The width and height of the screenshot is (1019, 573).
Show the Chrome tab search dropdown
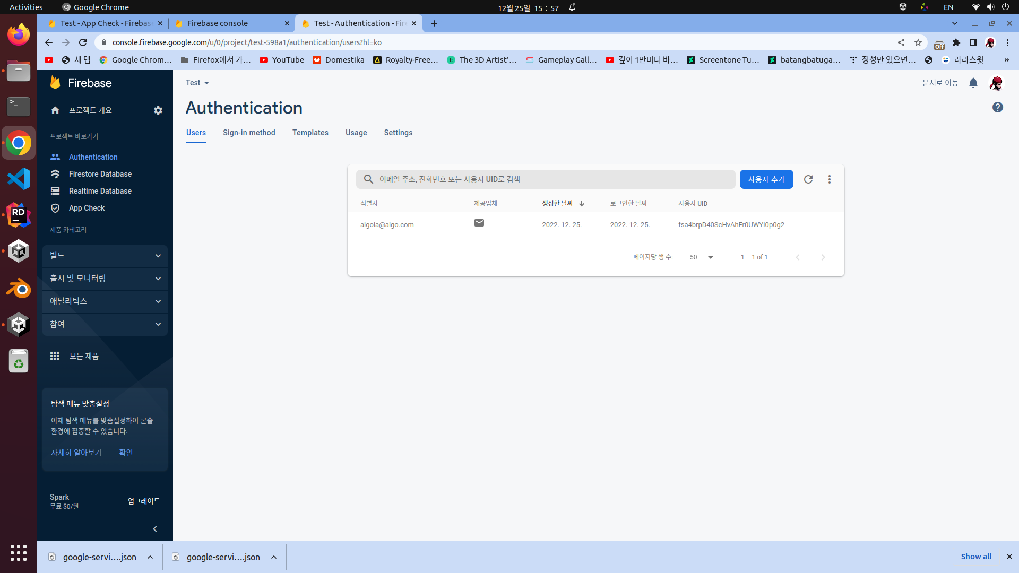click(x=955, y=23)
